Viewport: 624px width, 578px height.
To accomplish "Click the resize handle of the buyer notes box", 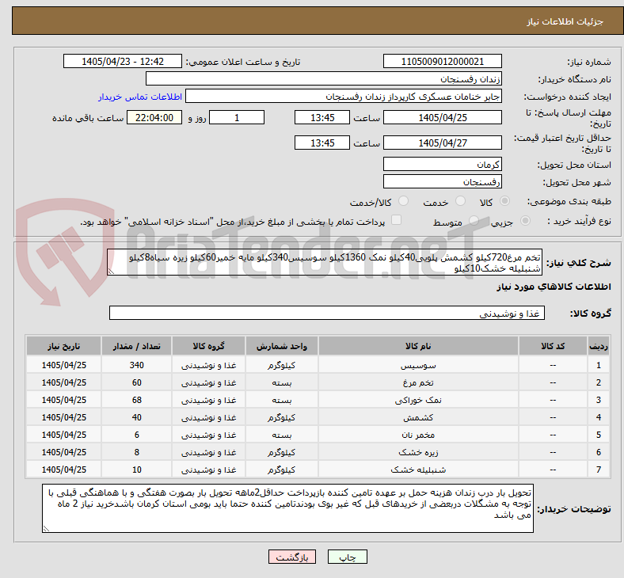I will tap(46, 528).
